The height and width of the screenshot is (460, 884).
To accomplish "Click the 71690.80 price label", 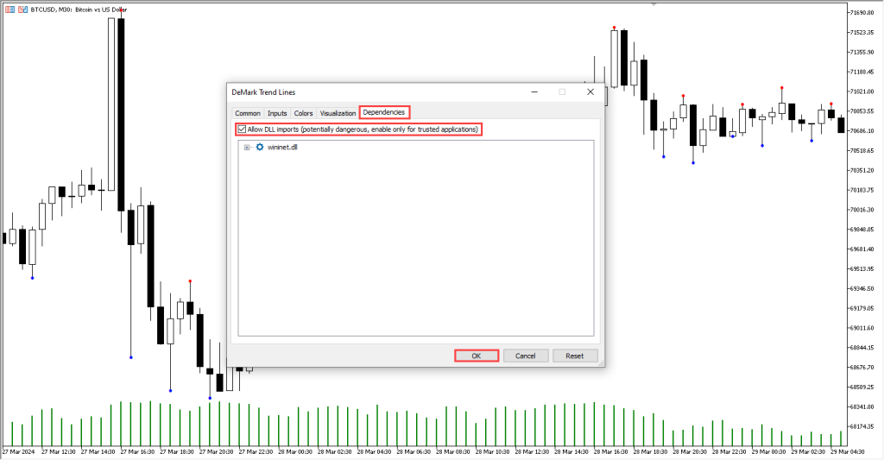I will pos(862,12).
